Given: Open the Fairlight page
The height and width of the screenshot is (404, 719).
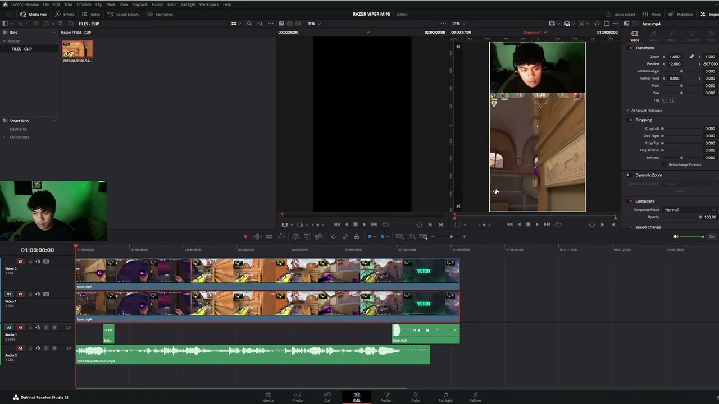Looking at the screenshot, I should pos(445,397).
